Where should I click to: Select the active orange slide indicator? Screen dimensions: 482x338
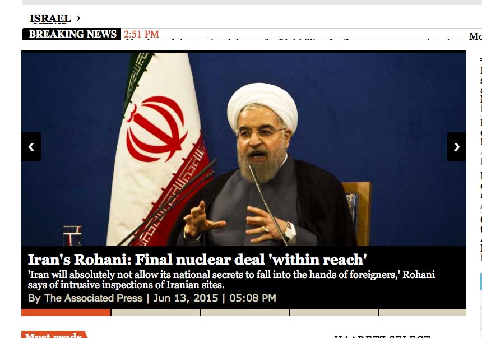tap(66, 312)
